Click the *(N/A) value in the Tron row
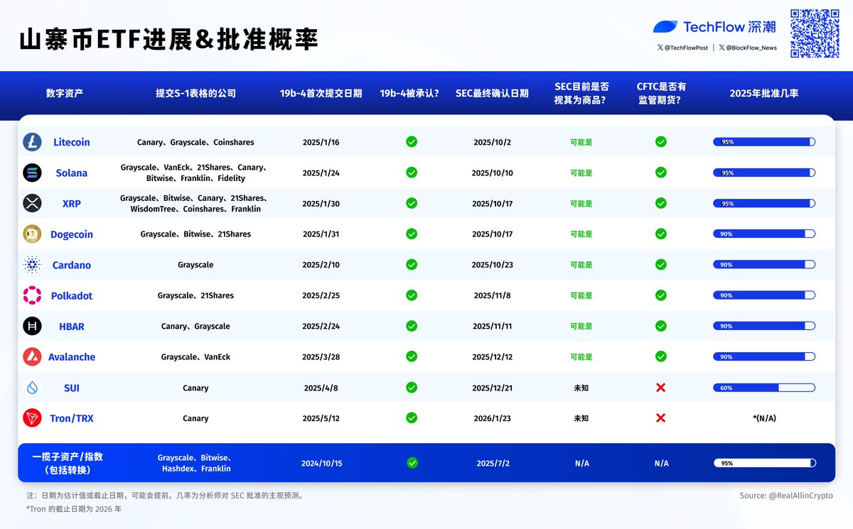Viewport: 853px width, 529px height. tap(764, 418)
